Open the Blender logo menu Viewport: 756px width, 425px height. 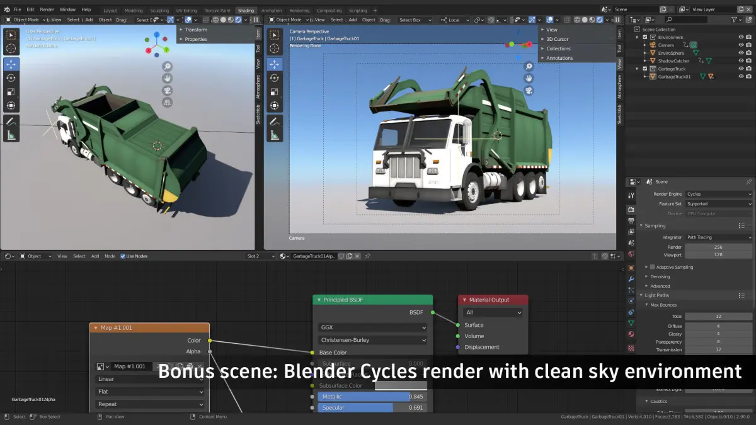point(6,9)
